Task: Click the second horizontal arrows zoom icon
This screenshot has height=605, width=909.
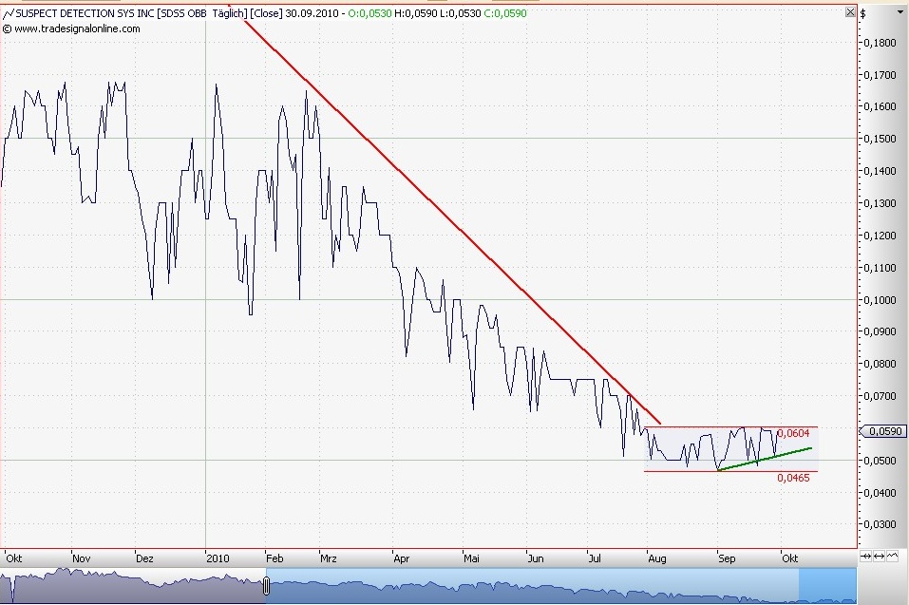Action: (879, 556)
